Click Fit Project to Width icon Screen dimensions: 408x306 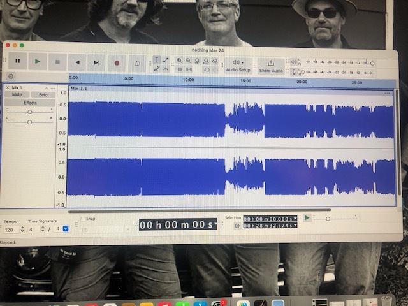206,61
